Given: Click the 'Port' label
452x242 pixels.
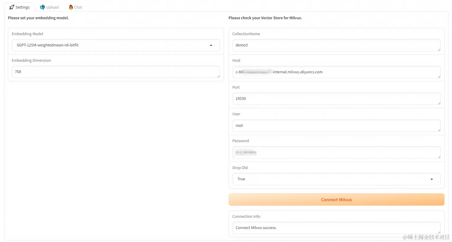Looking at the screenshot, I should pos(236,87).
